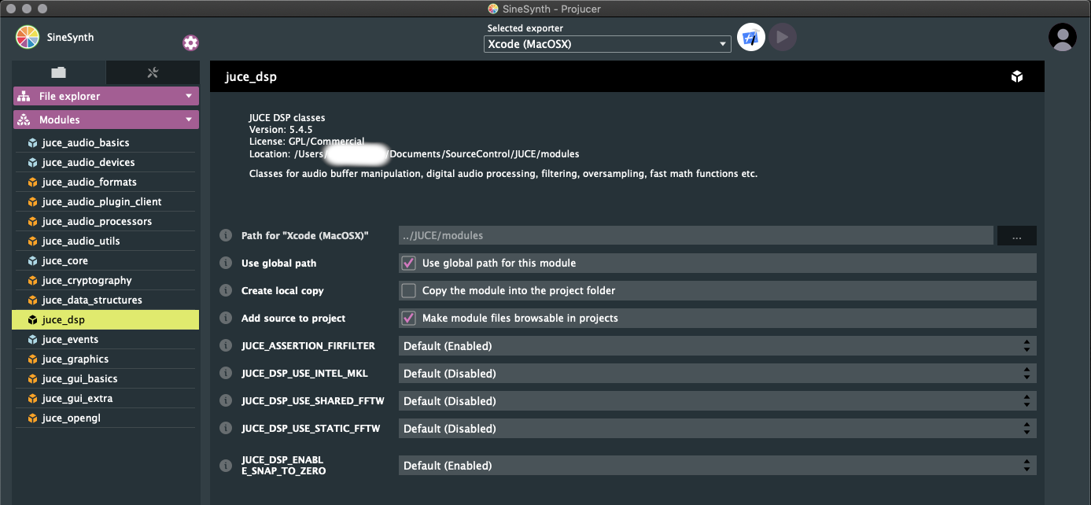Open JUCE_DSP_ENABLE_SNAP_TO_ZERO dropdown
This screenshot has height=505, width=1091.
[717, 465]
